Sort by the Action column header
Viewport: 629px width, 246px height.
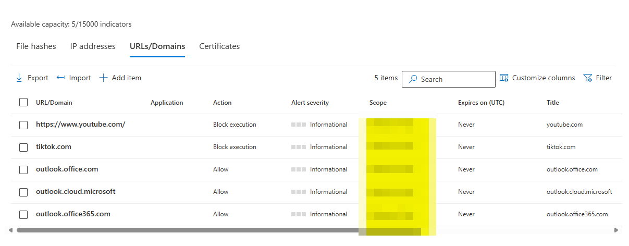pyautogui.click(x=223, y=103)
